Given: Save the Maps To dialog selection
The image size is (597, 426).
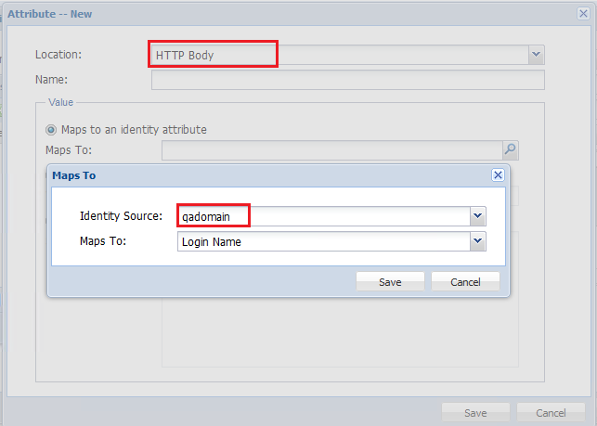Looking at the screenshot, I should 390,282.
